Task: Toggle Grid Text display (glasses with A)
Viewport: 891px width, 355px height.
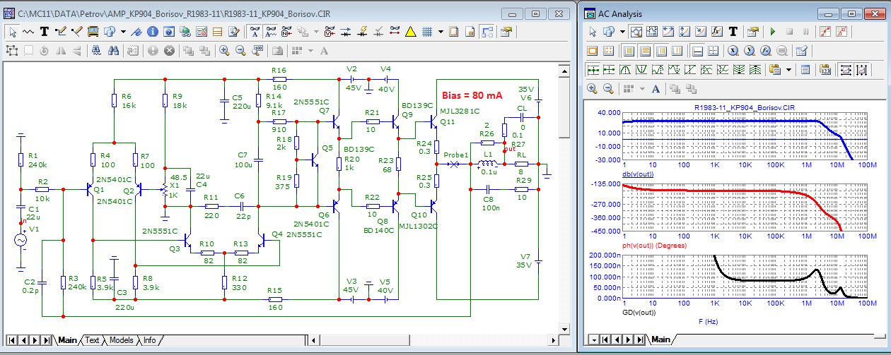Action: tap(255, 32)
